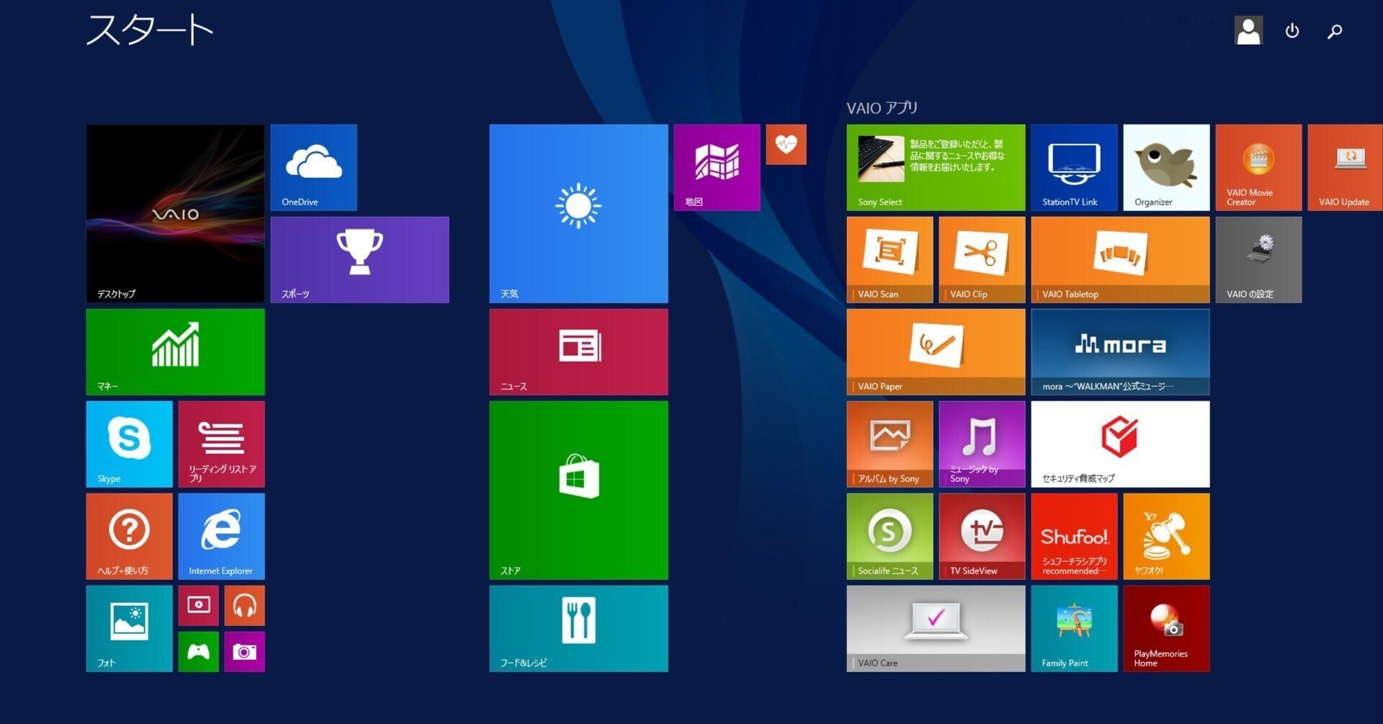Viewport: 1383px width, 724px height.
Task: Open the purple Maps tile
Action: click(717, 167)
